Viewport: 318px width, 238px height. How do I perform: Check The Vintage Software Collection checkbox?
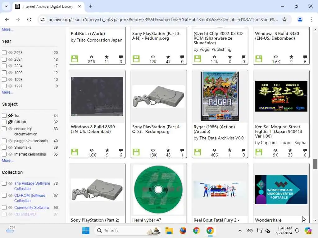coord(4,183)
